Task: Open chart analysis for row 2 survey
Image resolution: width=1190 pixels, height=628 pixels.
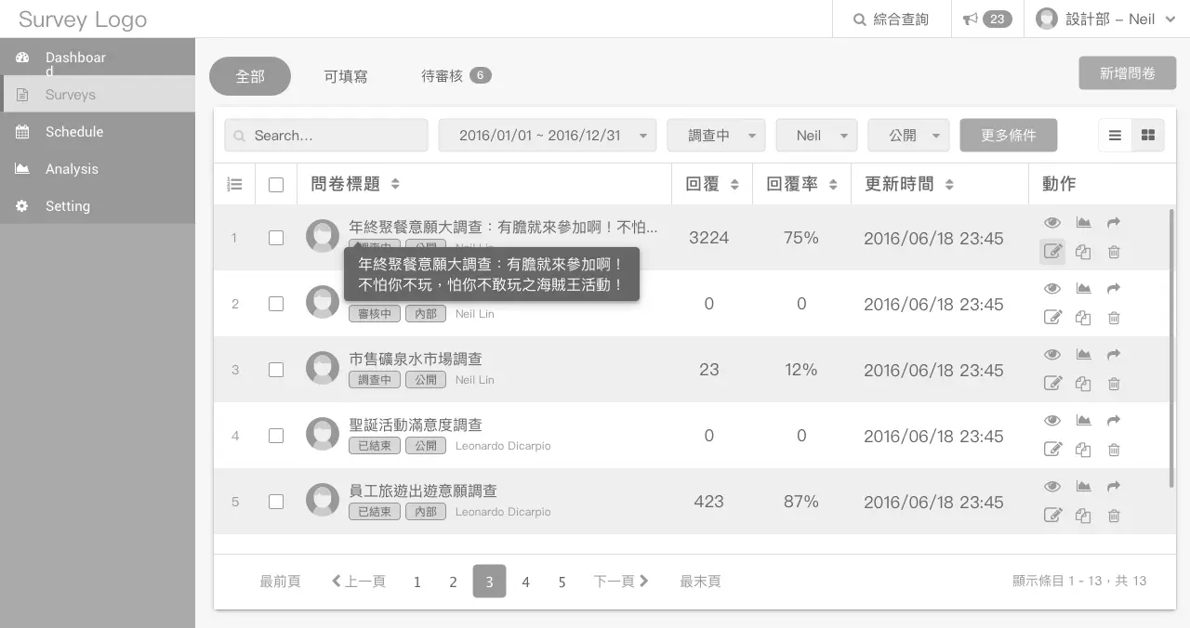Action: (x=1083, y=289)
